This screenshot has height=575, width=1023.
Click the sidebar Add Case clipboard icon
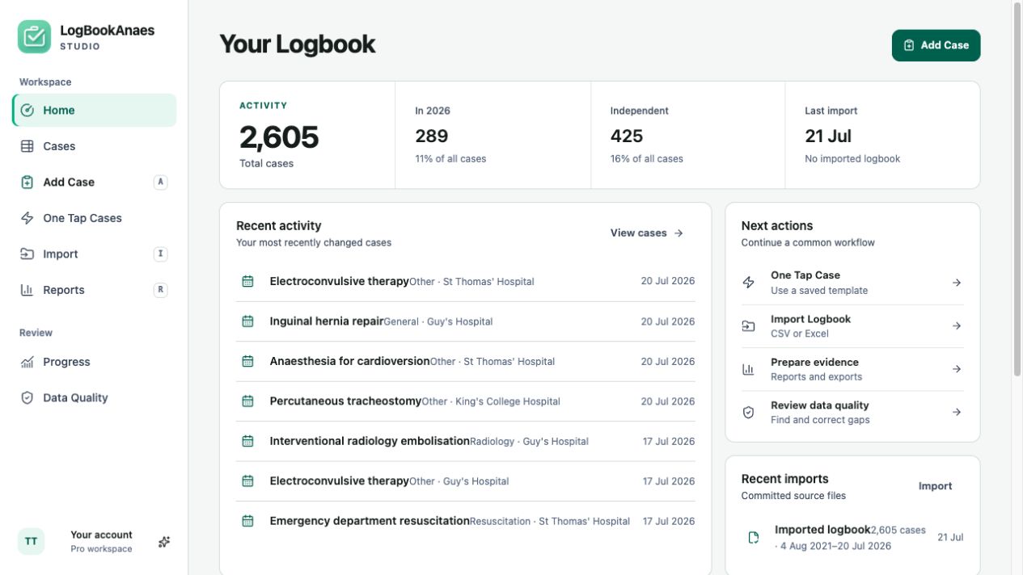[27, 183]
